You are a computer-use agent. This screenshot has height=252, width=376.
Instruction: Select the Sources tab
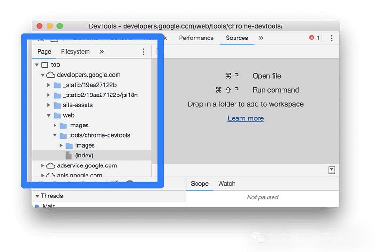pos(237,38)
